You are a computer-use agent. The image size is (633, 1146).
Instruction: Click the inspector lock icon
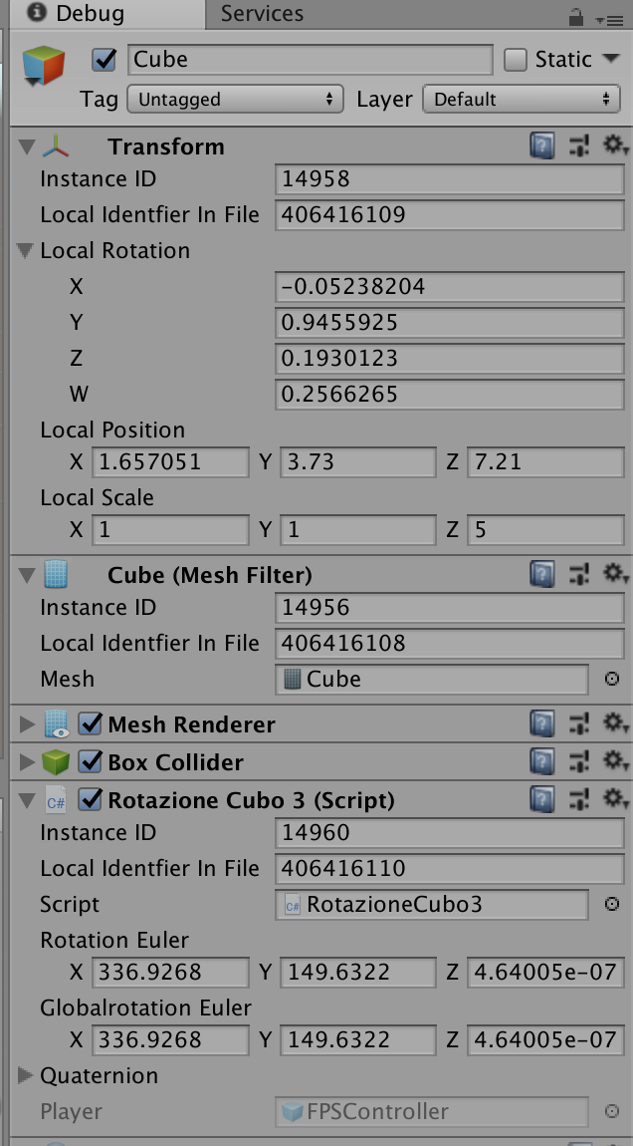coord(576,18)
